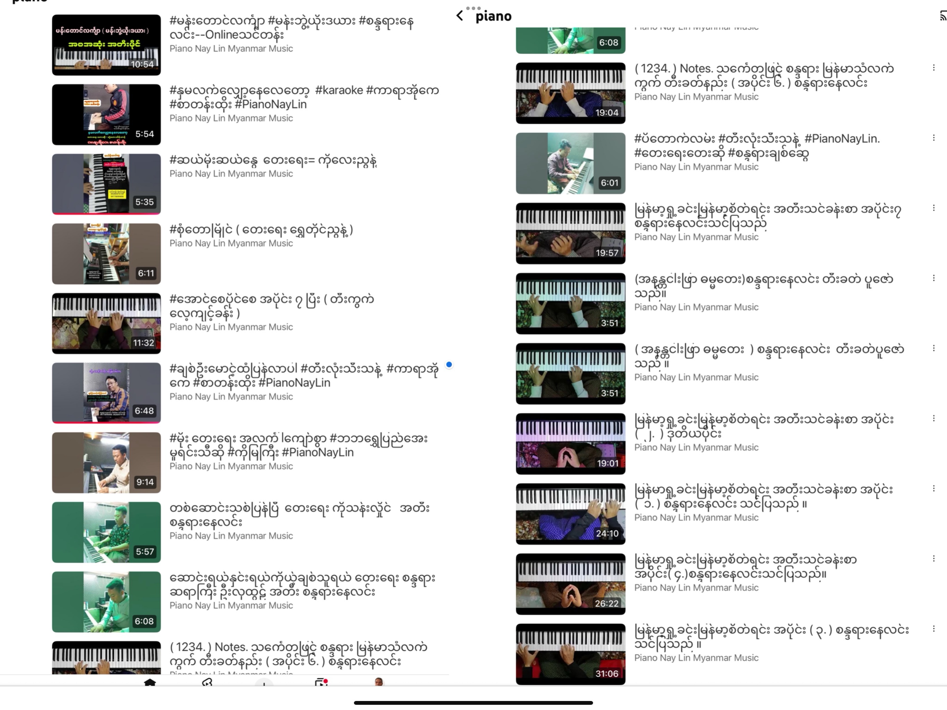Open more options for the 24:10 video

pos(934,488)
